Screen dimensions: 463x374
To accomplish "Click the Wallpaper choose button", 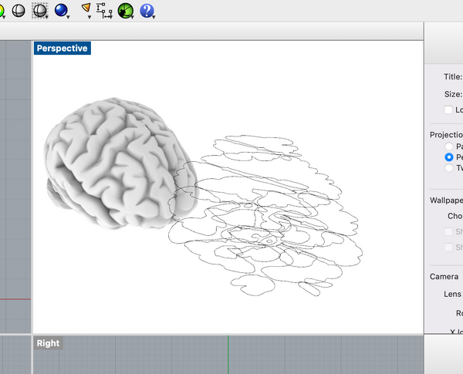I will [455, 216].
